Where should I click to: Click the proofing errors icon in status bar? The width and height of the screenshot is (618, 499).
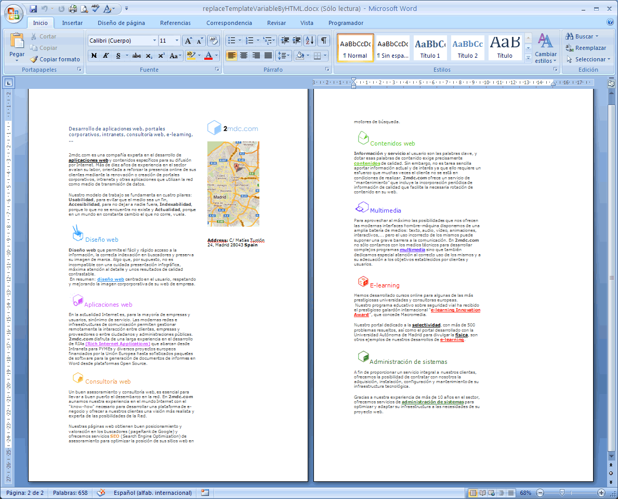[x=101, y=493]
